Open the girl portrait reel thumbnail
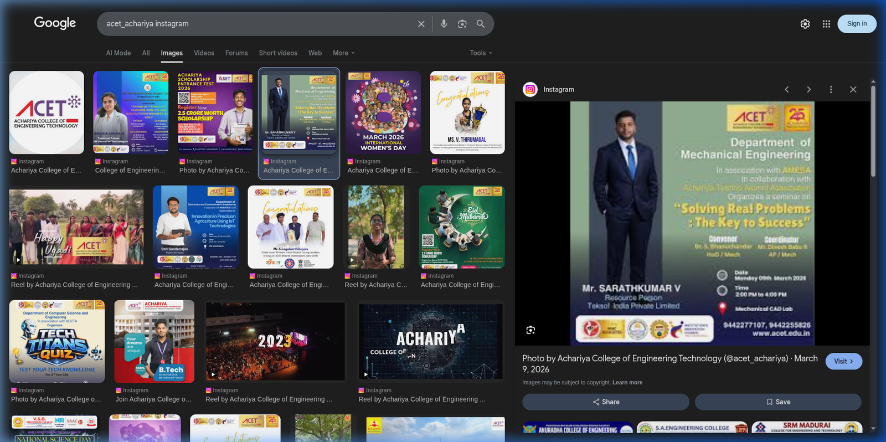This screenshot has height=442, width=886. point(375,227)
